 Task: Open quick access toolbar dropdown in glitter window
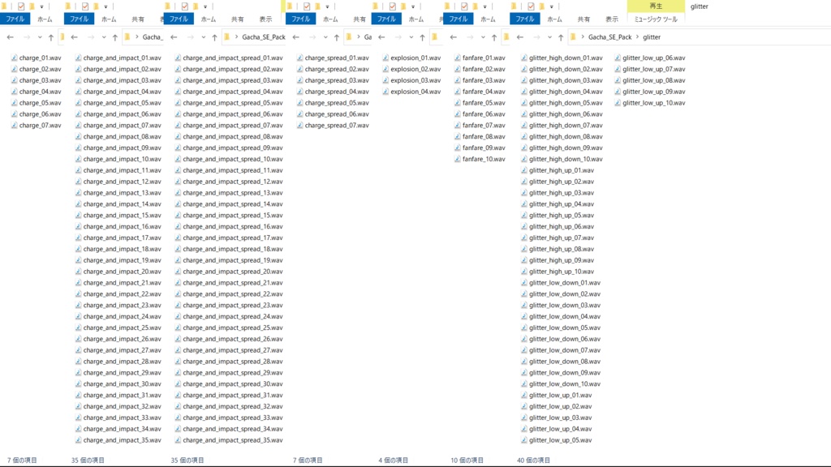tap(552, 6)
